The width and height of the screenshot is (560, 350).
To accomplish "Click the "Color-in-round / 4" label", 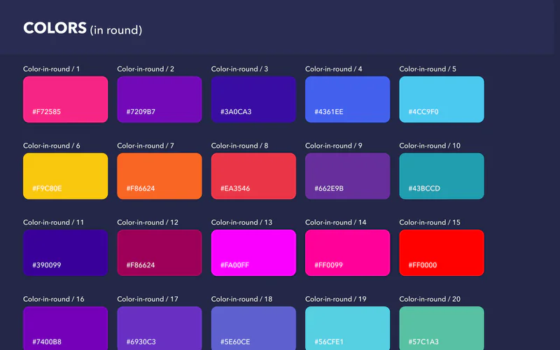I will pyautogui.click(x=334, y=69).
